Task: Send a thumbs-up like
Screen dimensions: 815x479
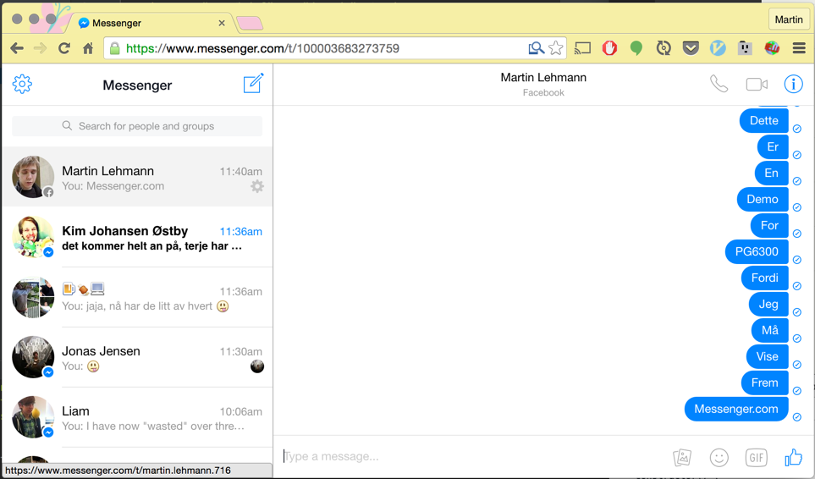Action: click(793, 457)
